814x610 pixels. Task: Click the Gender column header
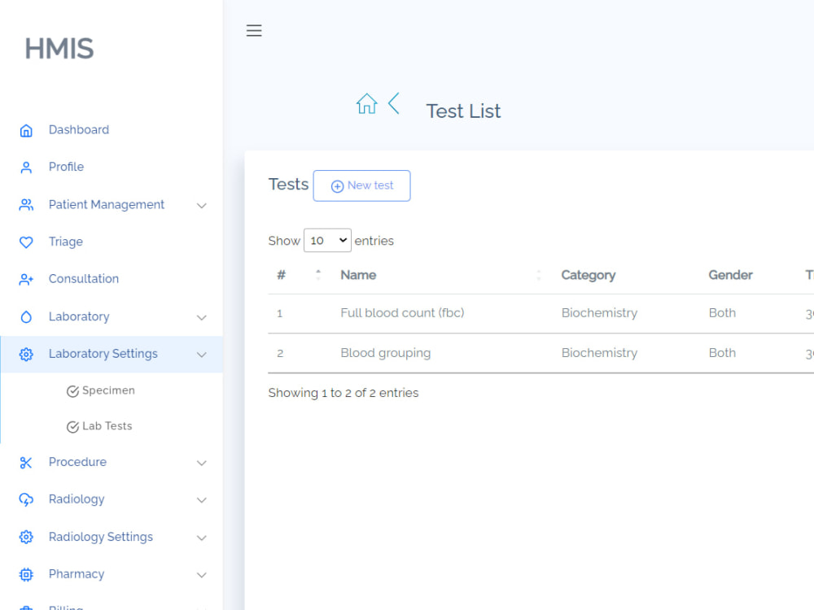point(730,275)
